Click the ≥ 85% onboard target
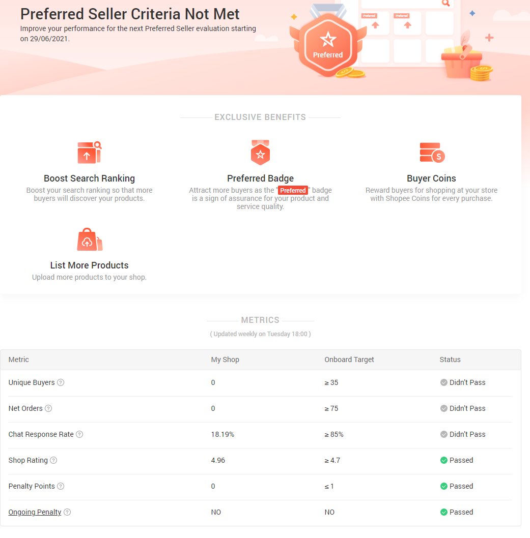 click(334, 434)
